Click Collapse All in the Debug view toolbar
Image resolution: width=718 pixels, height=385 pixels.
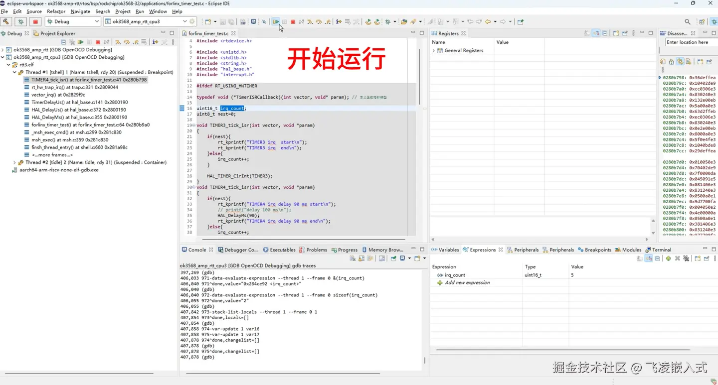coord(63,42)
